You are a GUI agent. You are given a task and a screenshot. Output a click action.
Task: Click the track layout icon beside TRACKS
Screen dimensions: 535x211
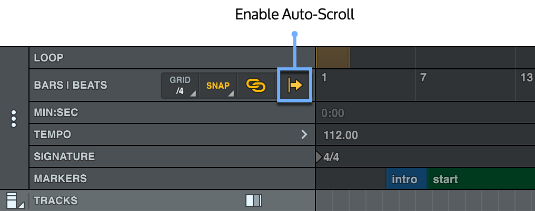click(13, 201)
